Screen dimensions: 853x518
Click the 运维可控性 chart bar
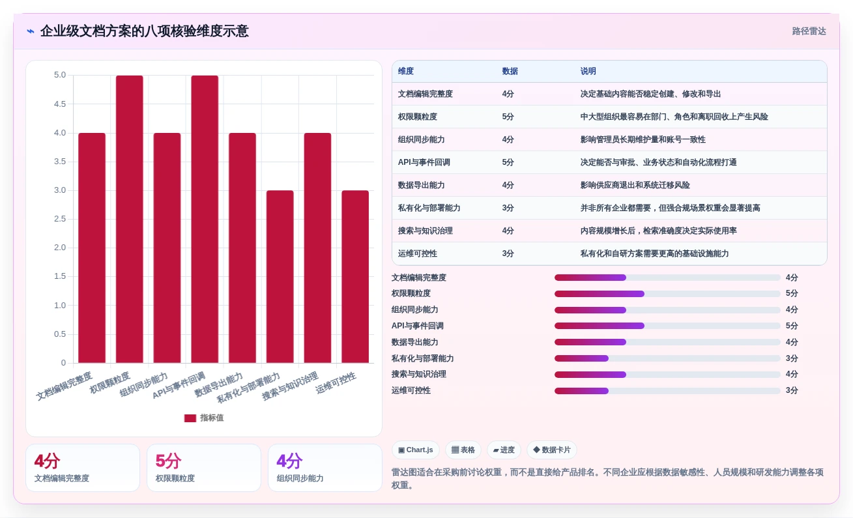coord(355,277)
